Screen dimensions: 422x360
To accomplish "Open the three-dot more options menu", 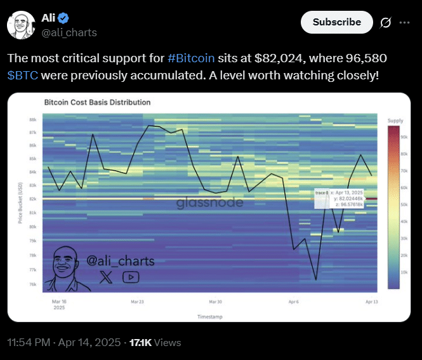I will 404,23.
